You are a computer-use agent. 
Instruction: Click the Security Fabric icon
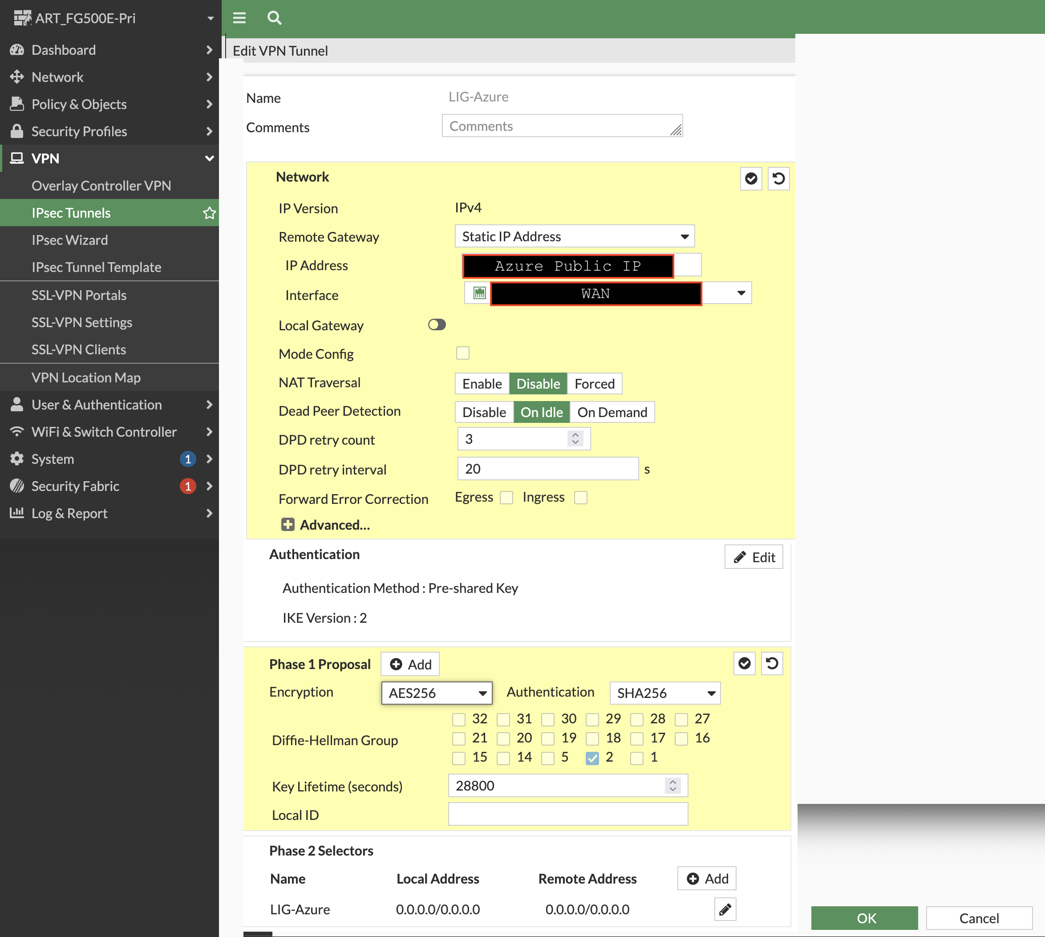tap(17, 486)
